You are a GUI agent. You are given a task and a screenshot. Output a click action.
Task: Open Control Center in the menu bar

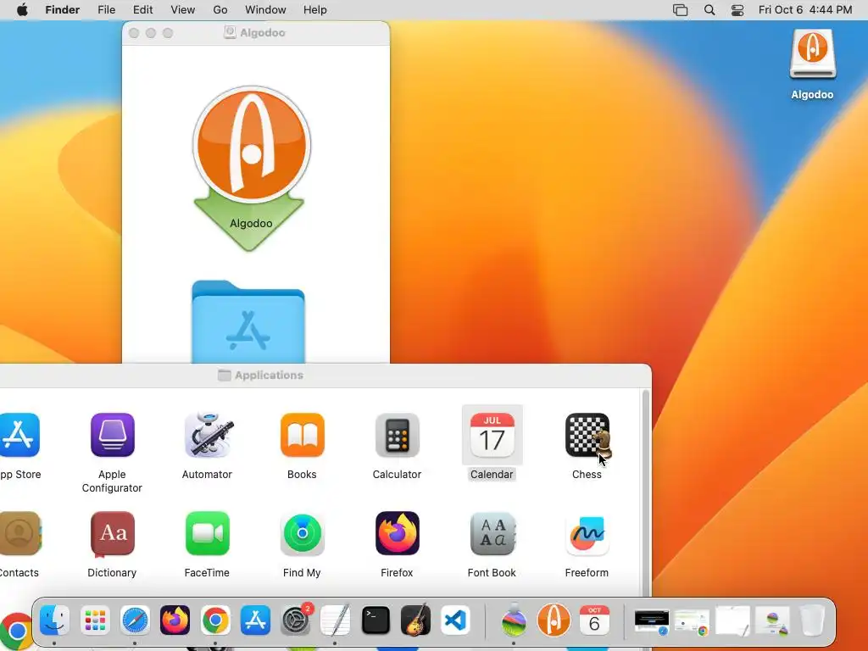pyautogui.click(x=737, y=10)
